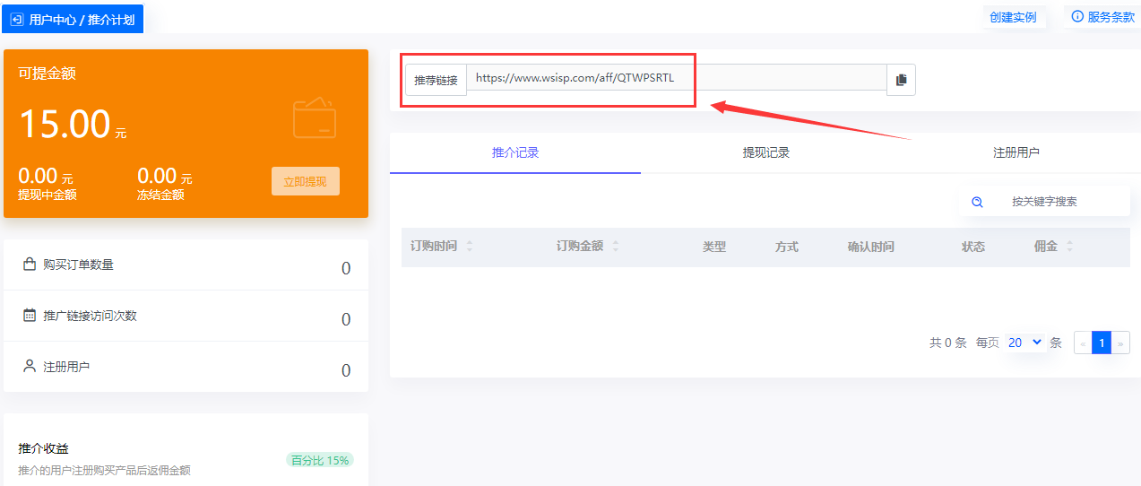Click the 共 0 条 total count text

(x=948, y=343)
